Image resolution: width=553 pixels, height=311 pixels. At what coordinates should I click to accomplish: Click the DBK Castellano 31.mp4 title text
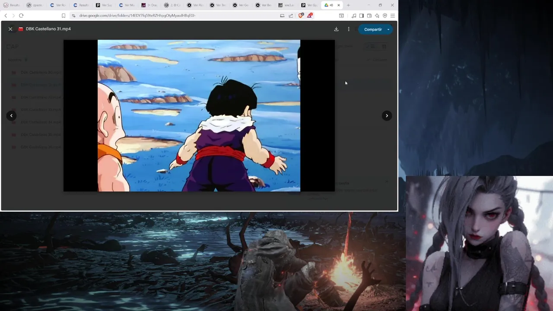tap(48, 29)
